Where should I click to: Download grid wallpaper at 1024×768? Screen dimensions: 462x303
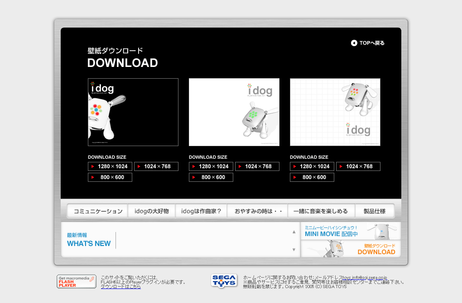(x=358, y=166)
